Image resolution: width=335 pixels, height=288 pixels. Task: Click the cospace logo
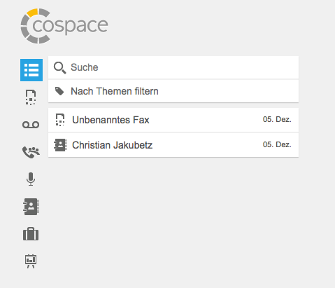[x=64, y=26]
